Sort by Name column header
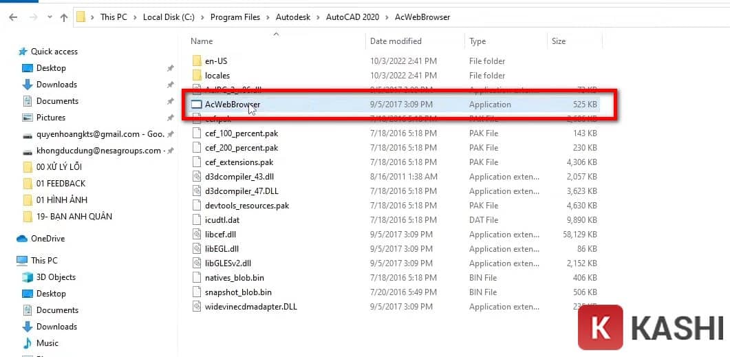The height and width of the screenshot is (357, 730). 202,41
